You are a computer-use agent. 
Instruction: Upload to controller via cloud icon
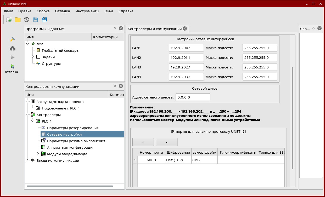[12, 48]
